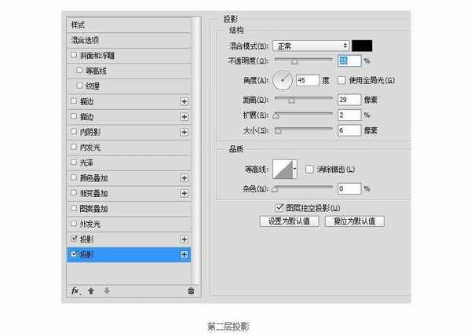Screen dimensions: 471x336
Task: Click plus icon on highlighted 投影 row
Action: (x=184, y=254)
